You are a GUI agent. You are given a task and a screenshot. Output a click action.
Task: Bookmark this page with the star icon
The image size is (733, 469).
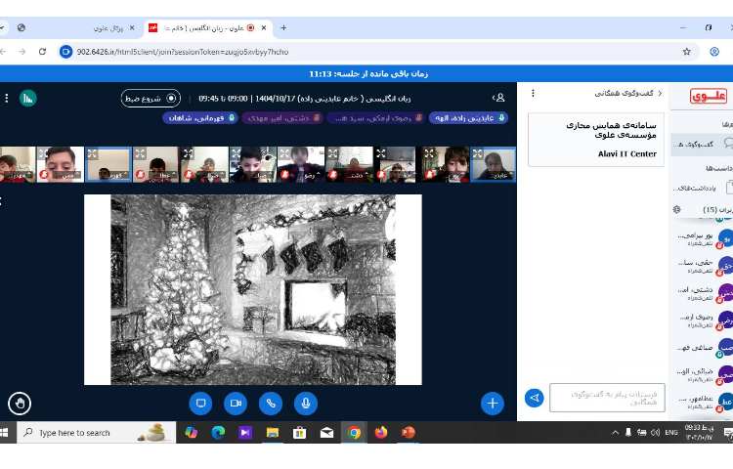[x=686, y=52]
